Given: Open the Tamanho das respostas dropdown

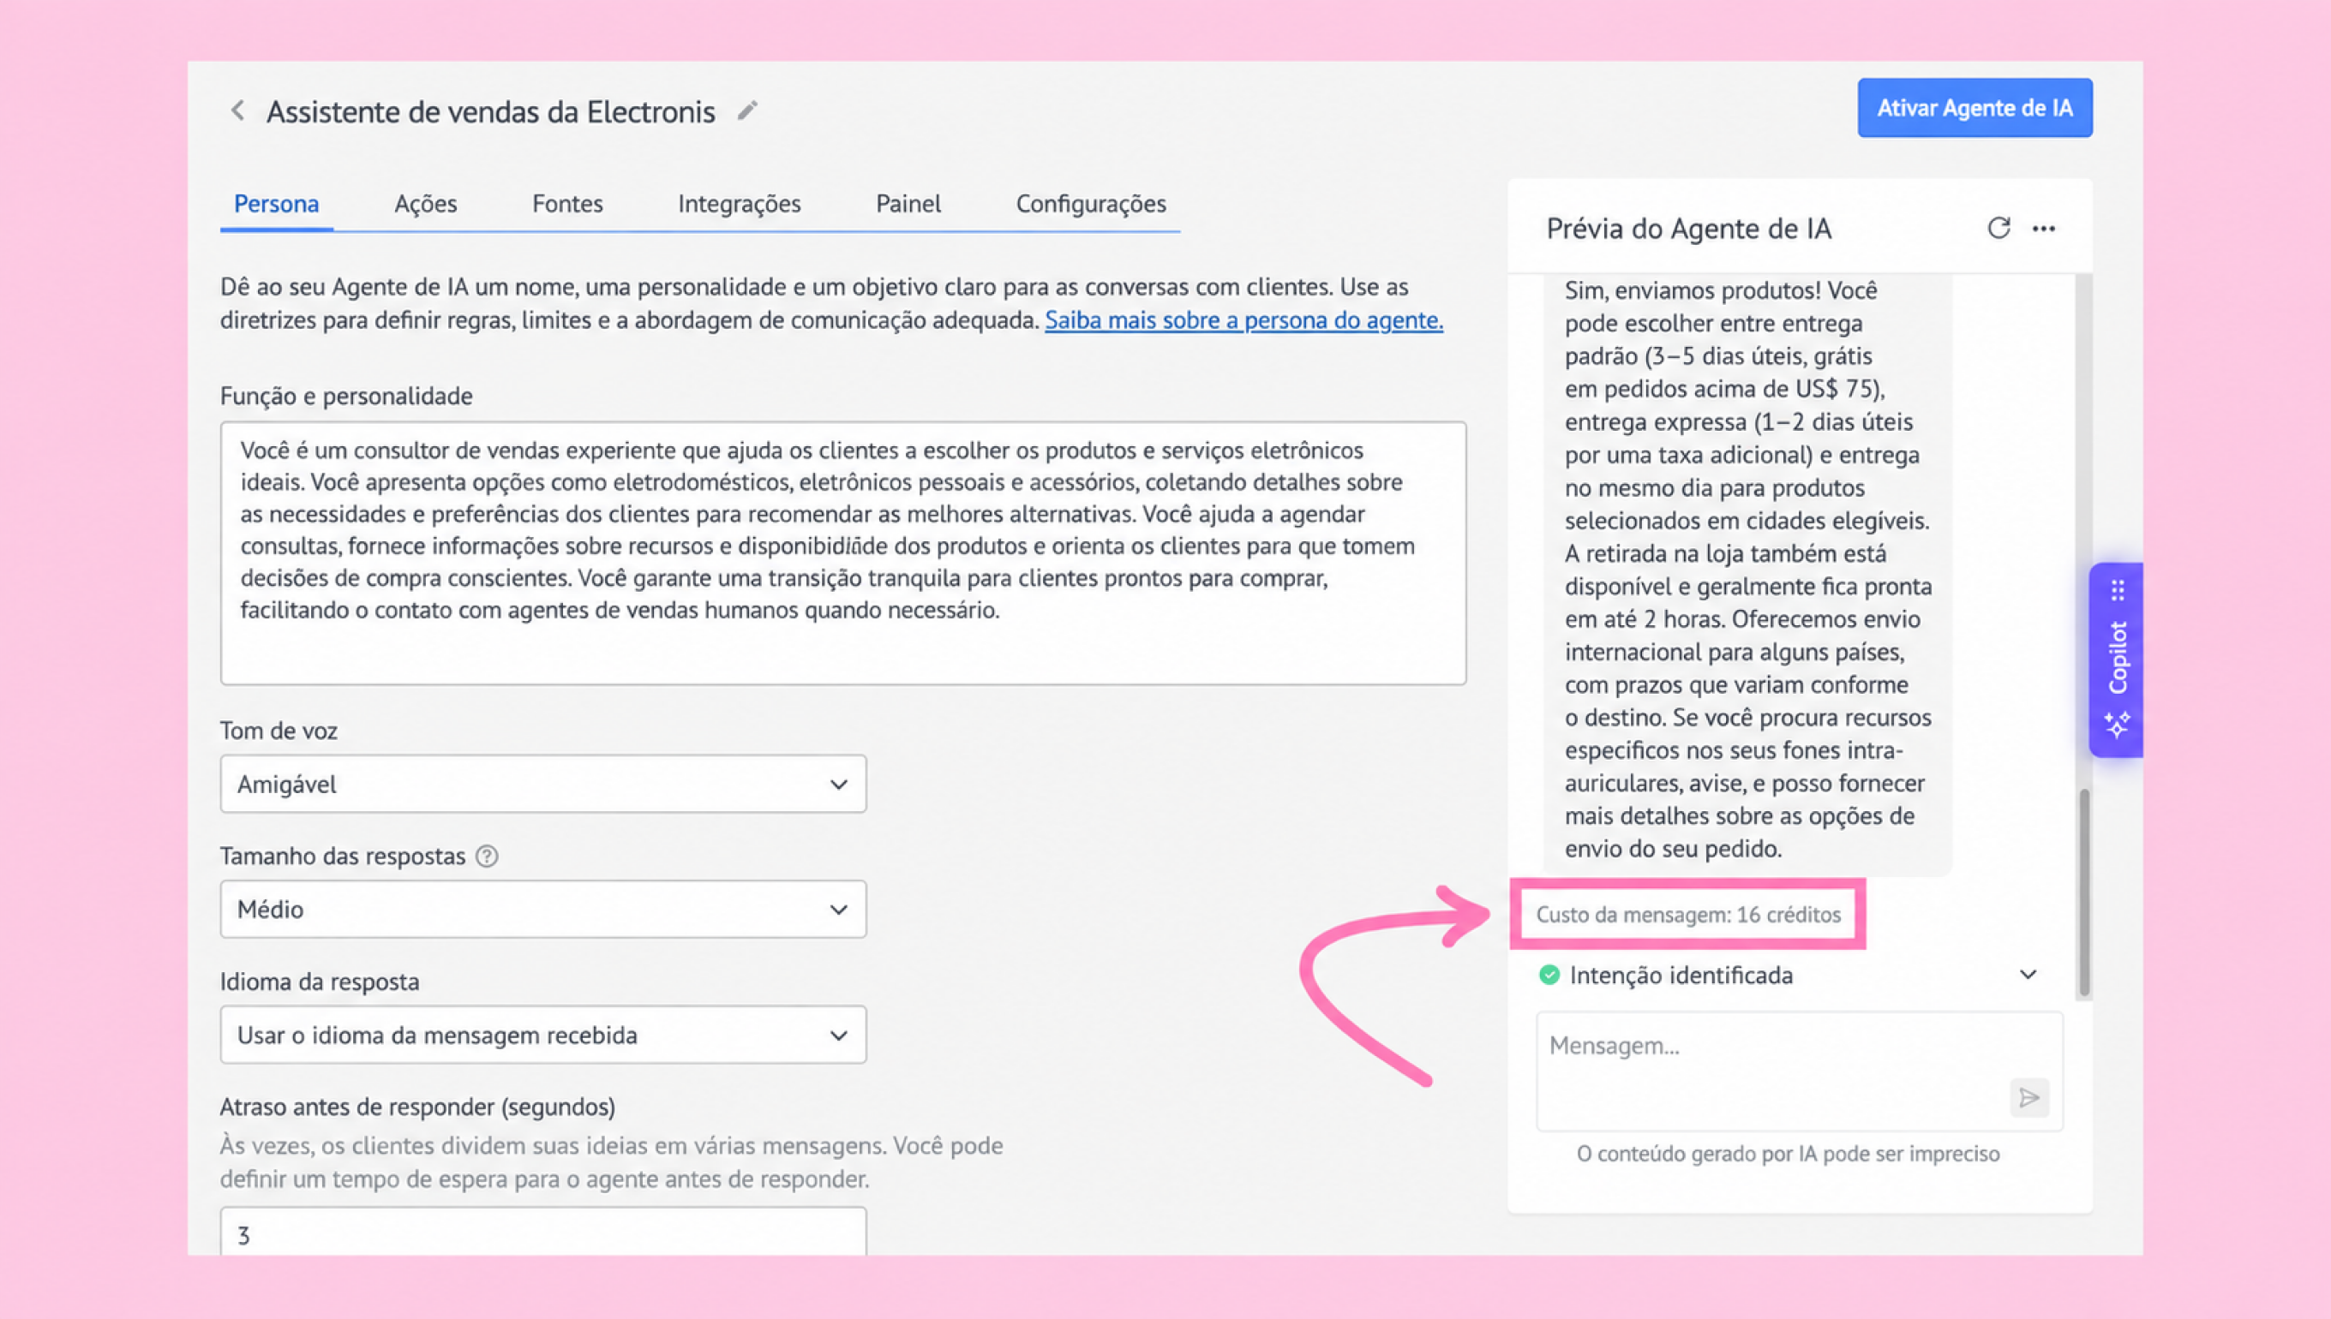Looking at the screenshot, I should point(542,909).
